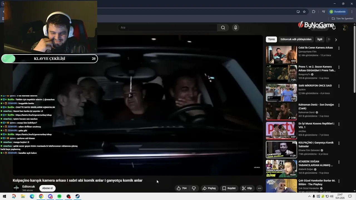Open Snipping tool scissors taskbar icon
Image resolution: width=356 pixels, height=200 pixels.
coord(14,196)
